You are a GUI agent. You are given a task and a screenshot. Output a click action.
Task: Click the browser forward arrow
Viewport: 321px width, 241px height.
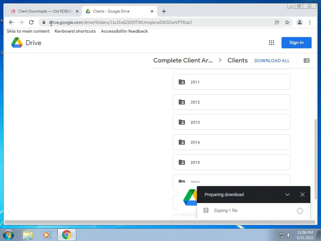click(x=21, y=22)
